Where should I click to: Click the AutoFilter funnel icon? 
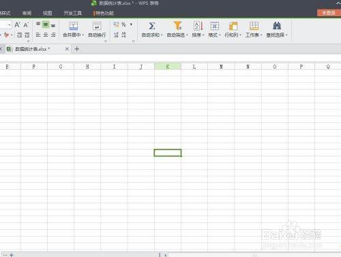[177, 26]
